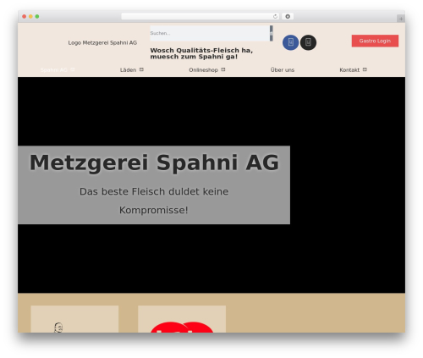Expand the Onlineshop submenu arrow
This screenshot has height=358, width=423.
click(223, 69)
